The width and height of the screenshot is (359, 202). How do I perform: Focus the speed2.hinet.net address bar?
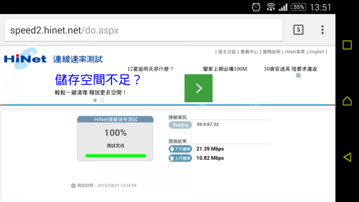click(144, 30)
